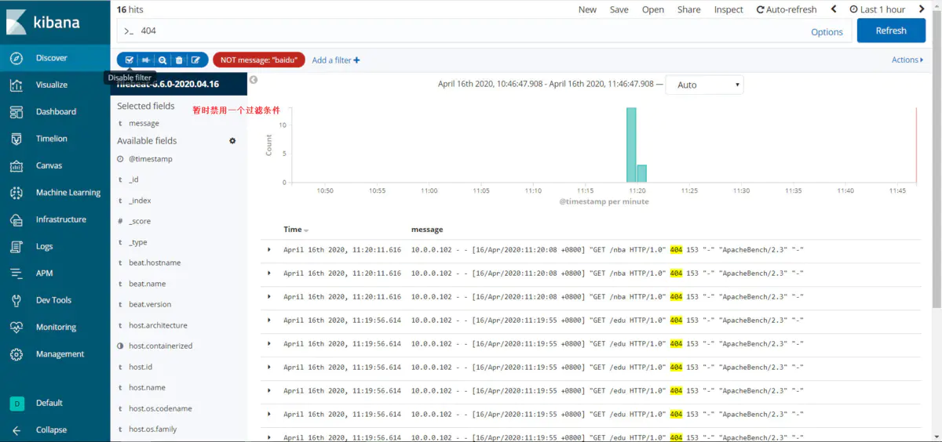Open the gear settings for Available fields
Image resolution: width=942 pixels, height=442 pixels.
pos(232,141)
